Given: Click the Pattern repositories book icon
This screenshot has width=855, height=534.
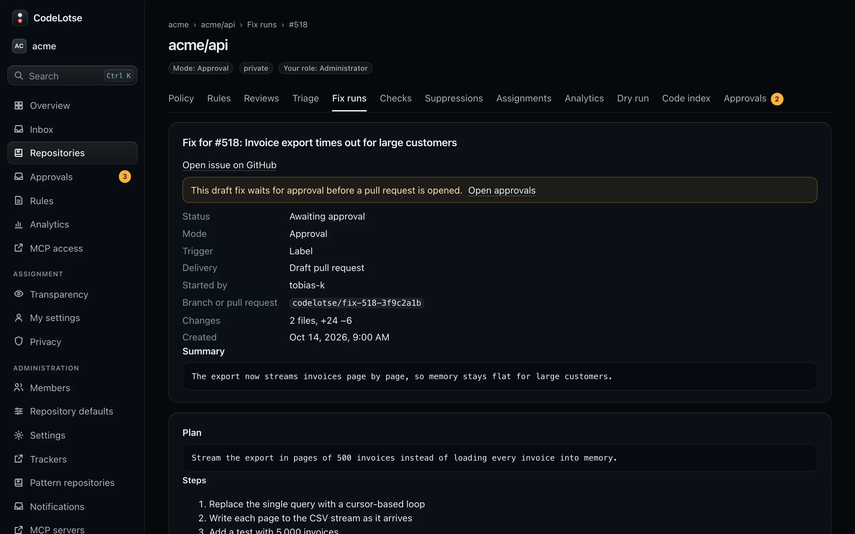Looking at the screenshot, I should [x=19, y=483].
